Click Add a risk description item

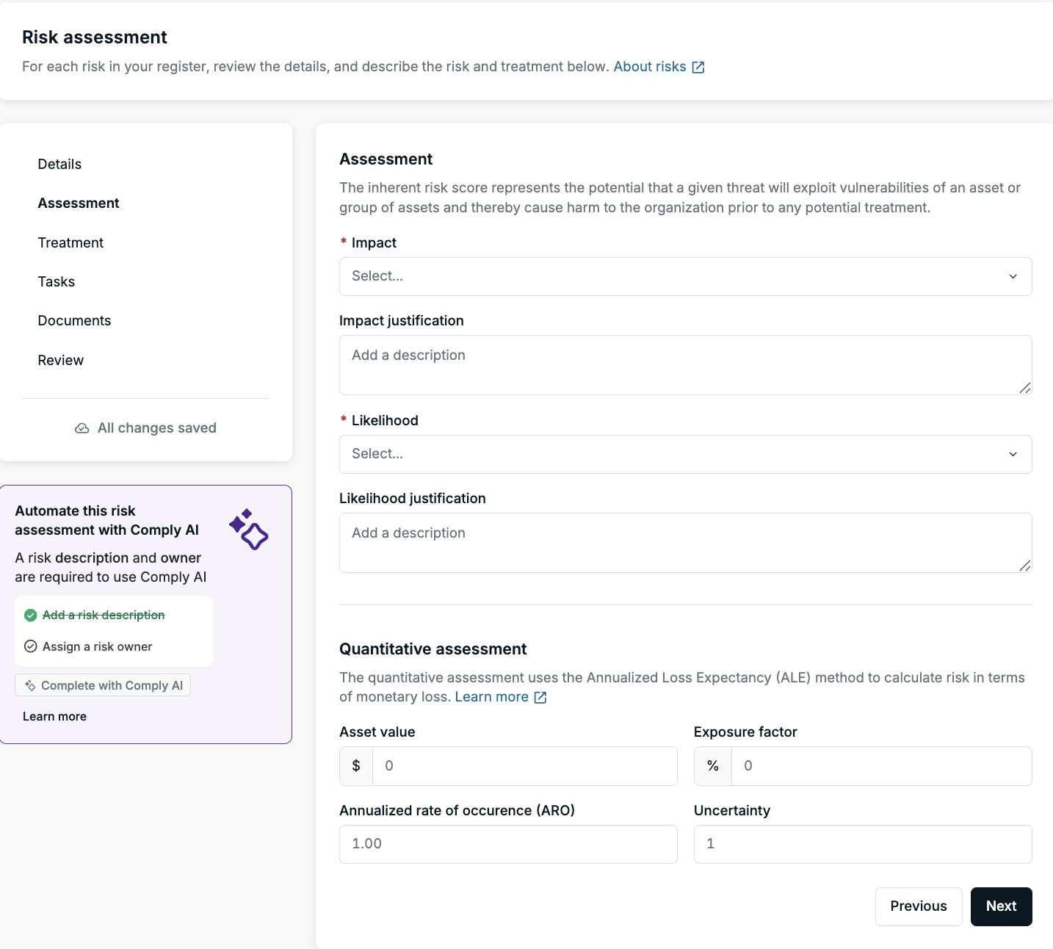click(104, 615)
